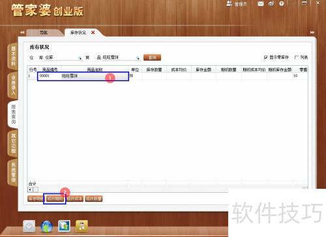Click the left double-arrow tab scroller
This screenshot has height=237, width=326.
click(22, 33)
